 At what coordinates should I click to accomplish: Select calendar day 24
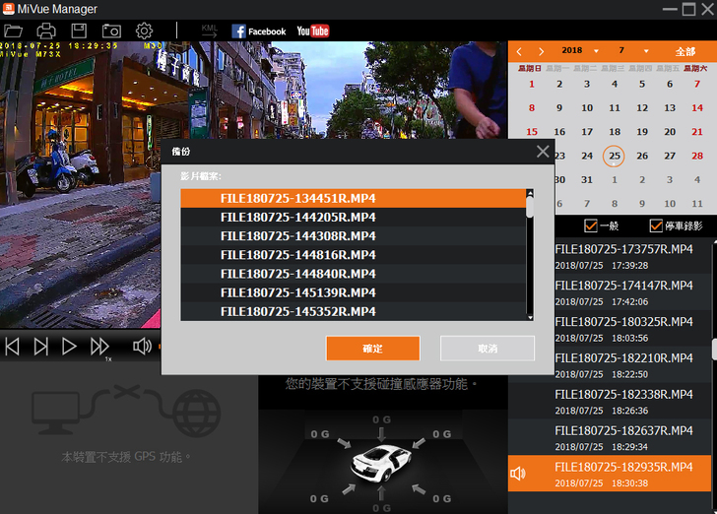point(587,156)
